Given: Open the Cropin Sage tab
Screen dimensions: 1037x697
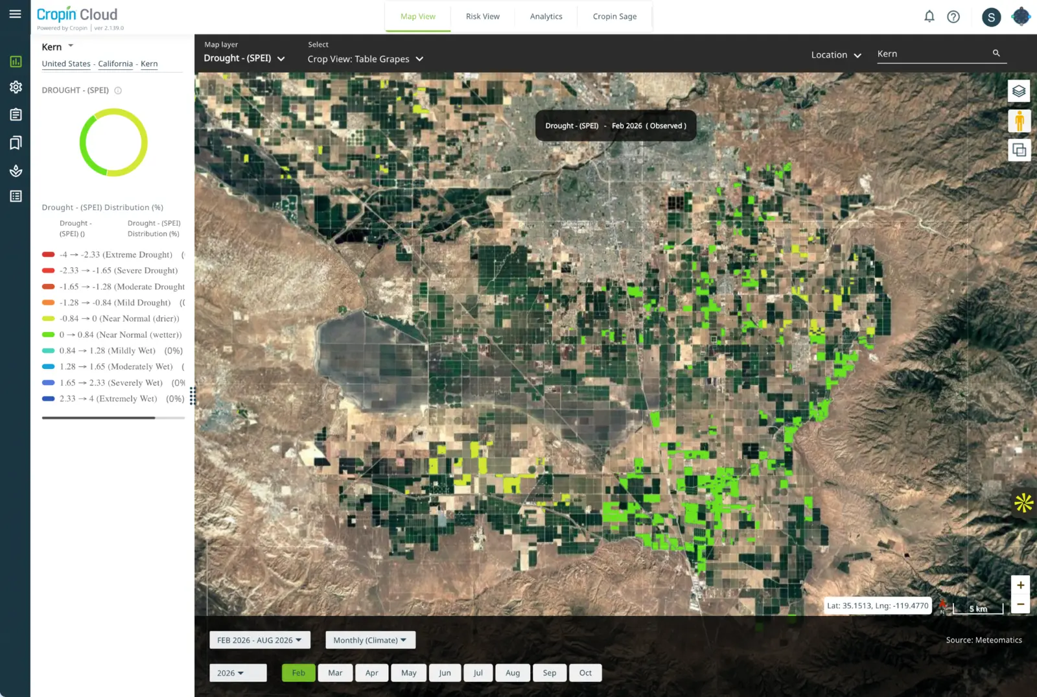Looking at the screenshot, I should point(614,17).
